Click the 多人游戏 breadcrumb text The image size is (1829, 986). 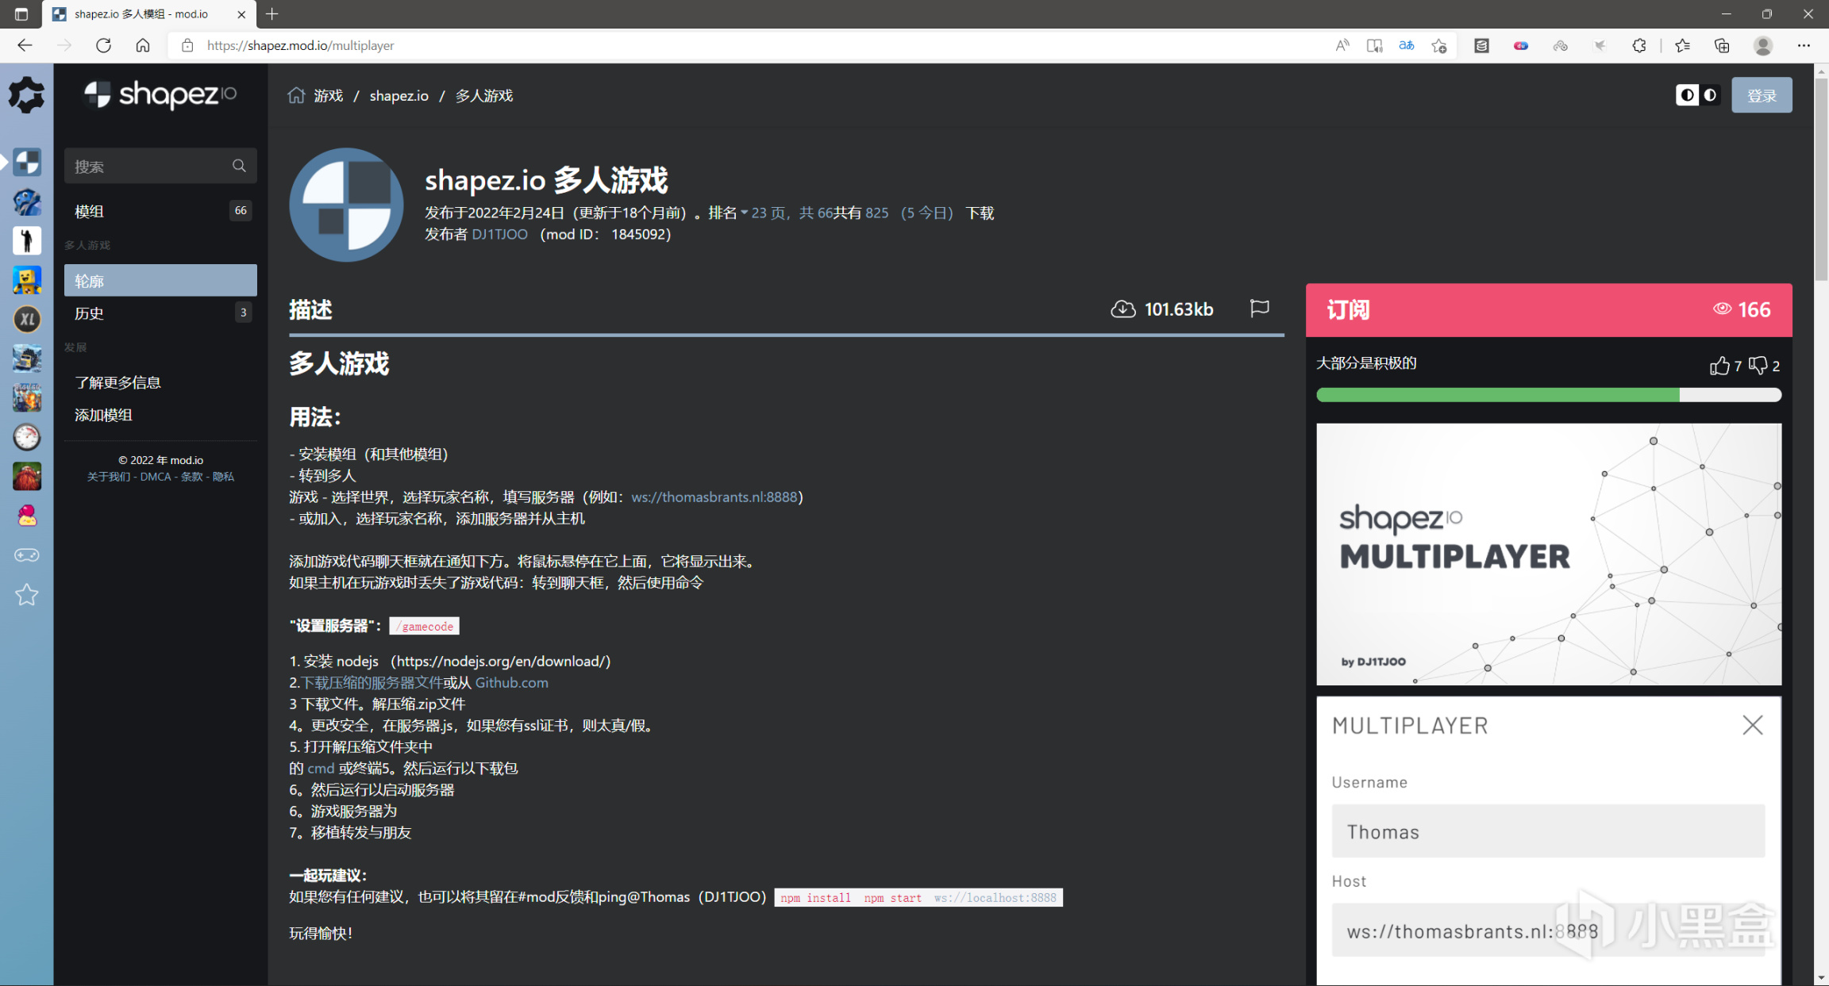tap(483, 95)
